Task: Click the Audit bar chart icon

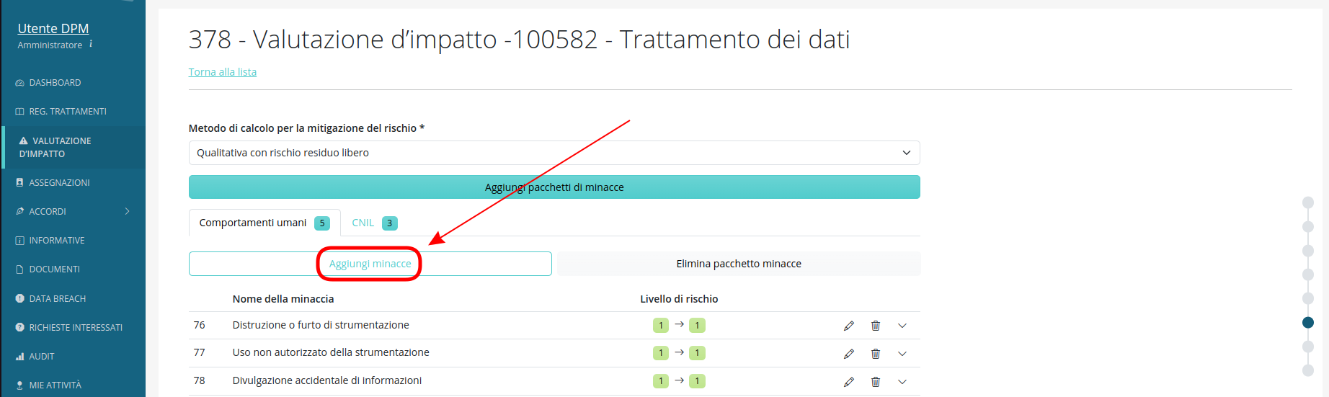Action: point(19,357)
